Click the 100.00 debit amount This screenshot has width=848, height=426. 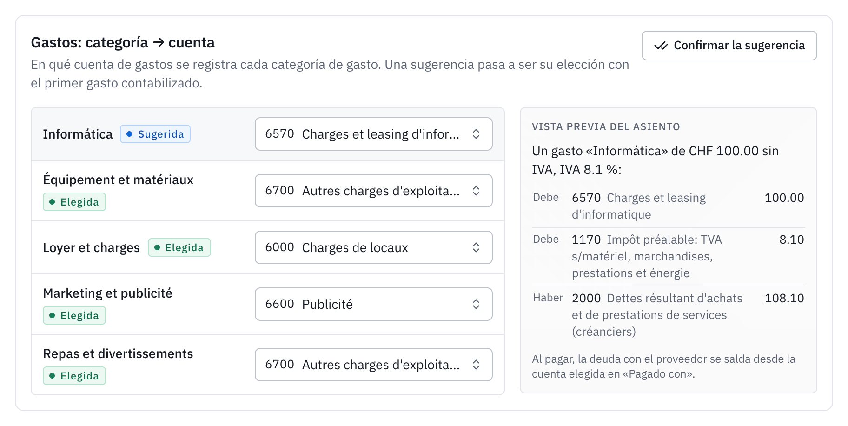[x=784, y=198]
